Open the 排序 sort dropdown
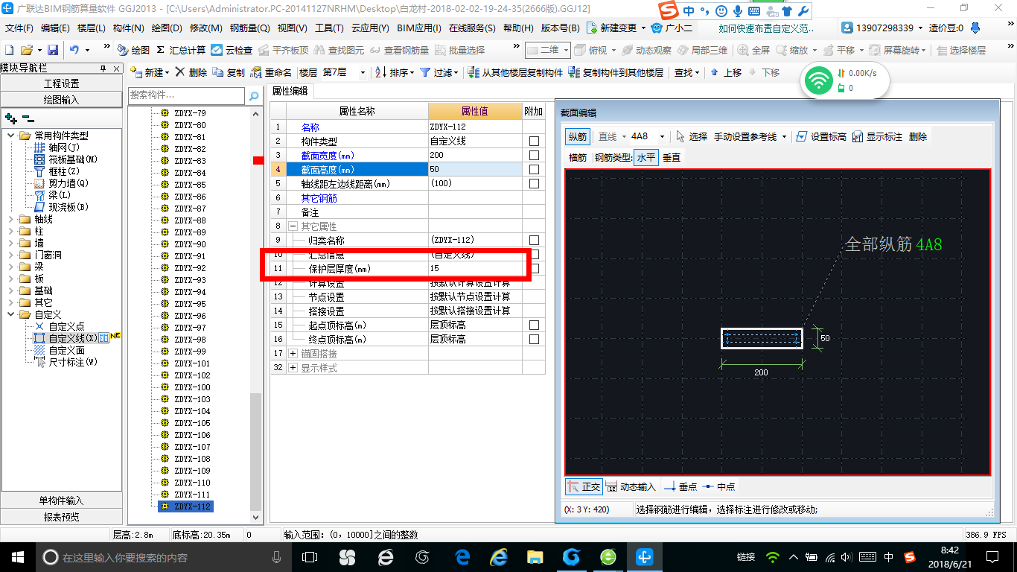The width and height of the screenshot is (1017, 572). 395,72
